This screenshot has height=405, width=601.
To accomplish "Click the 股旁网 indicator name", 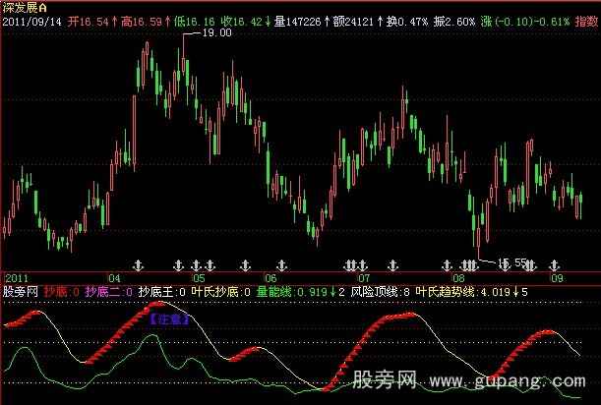I will [x=21, y=292].
